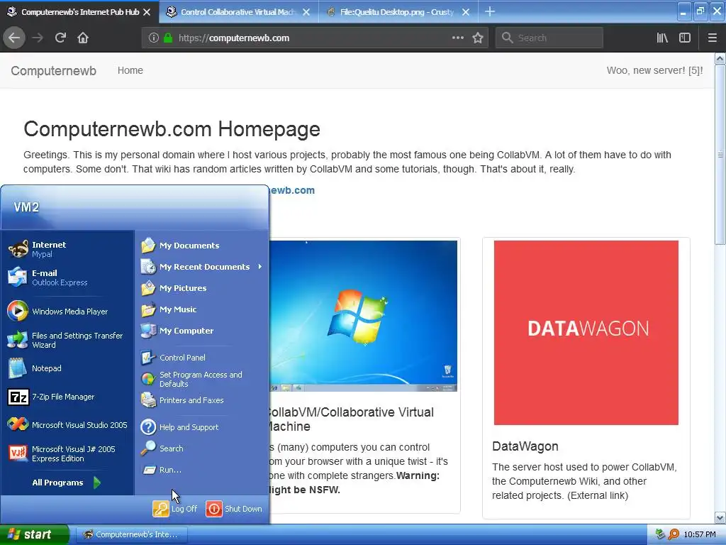The height and width of the screenshot is (545, 726).
Task: Click the orange magnifier tray icon
Action: [674, 535]
